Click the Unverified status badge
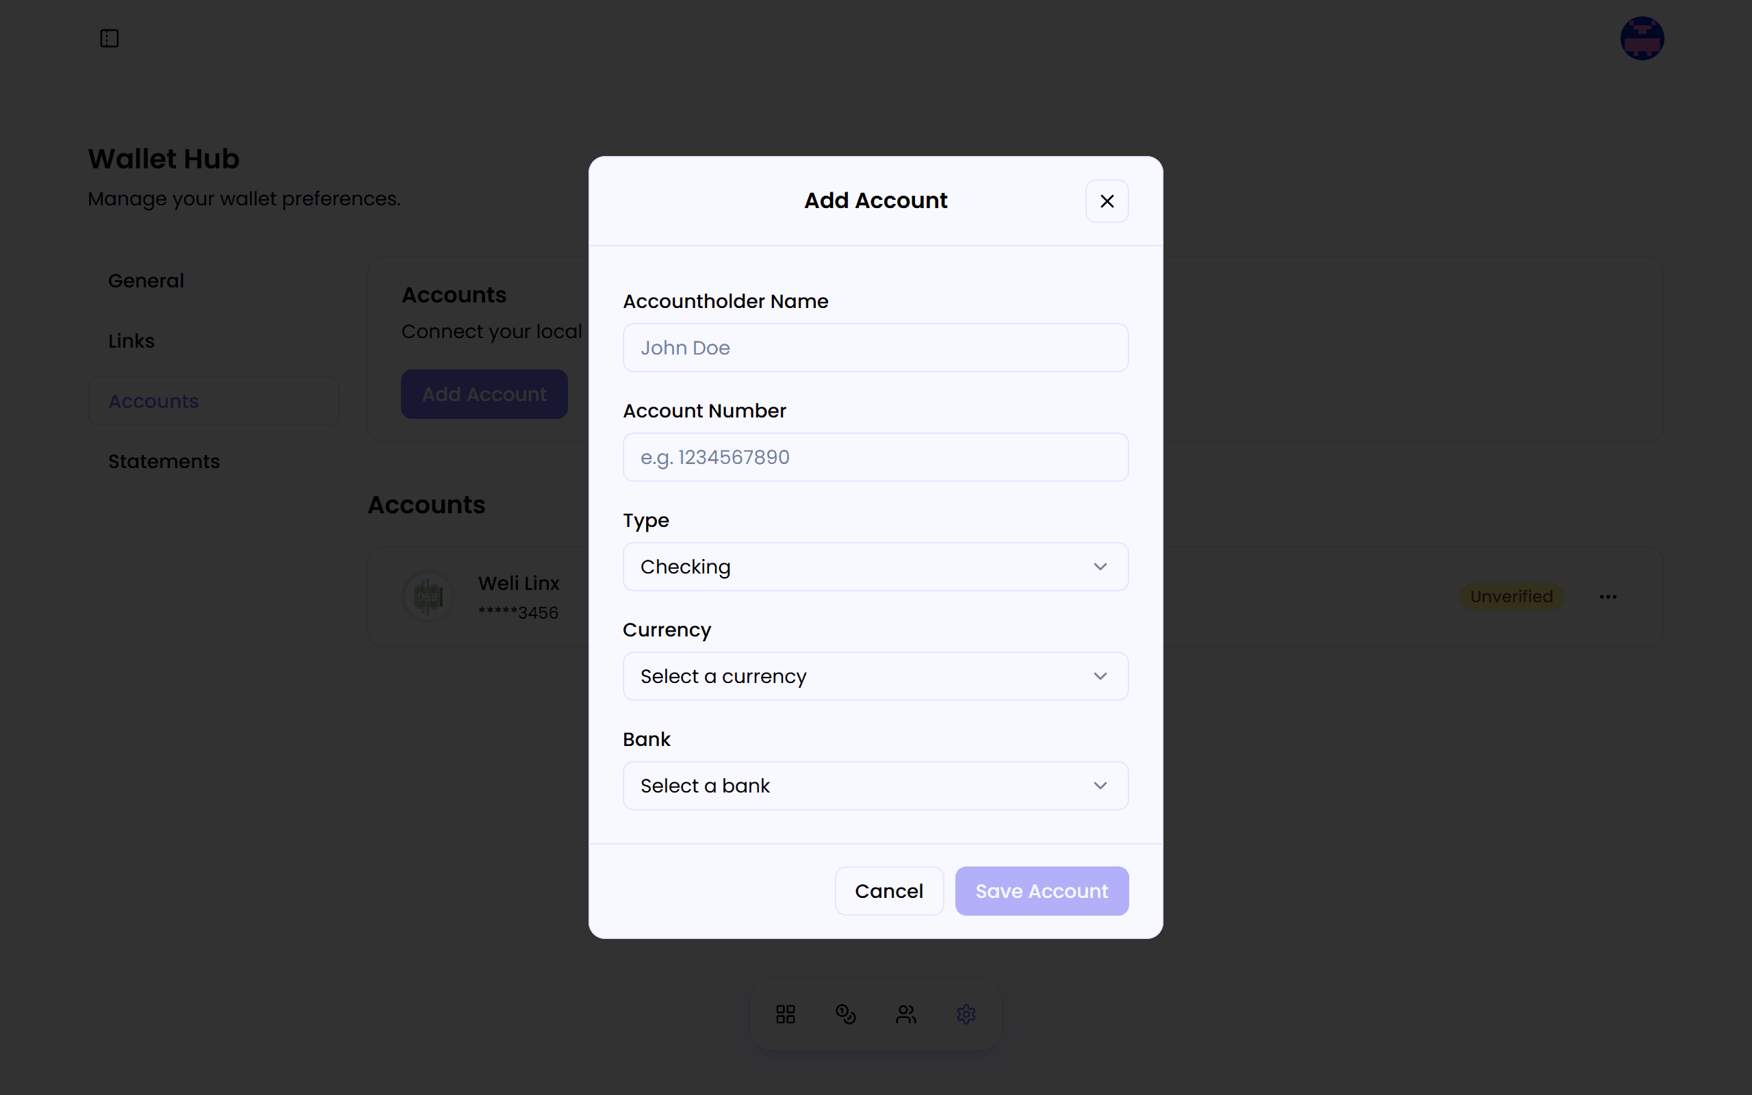The width and height of the screenshot is (1752, 1095). click(x=1512, y=596)
